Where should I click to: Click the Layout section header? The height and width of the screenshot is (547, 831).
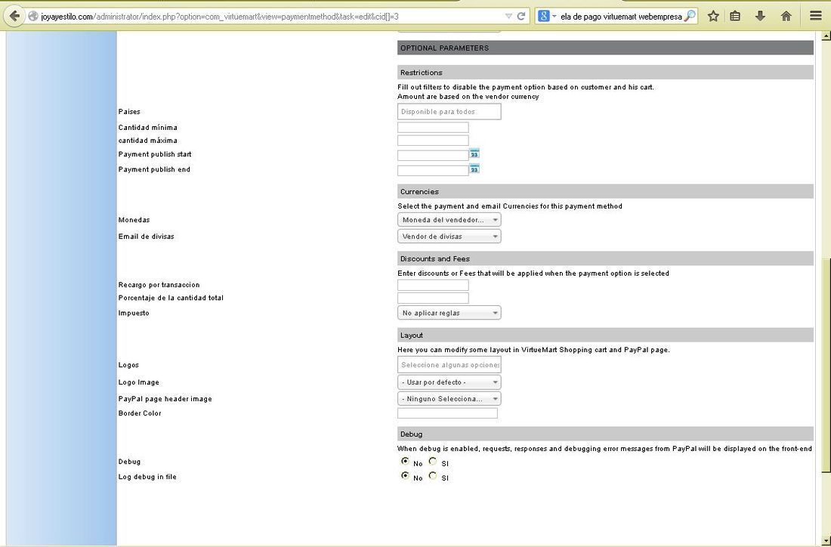605,335
